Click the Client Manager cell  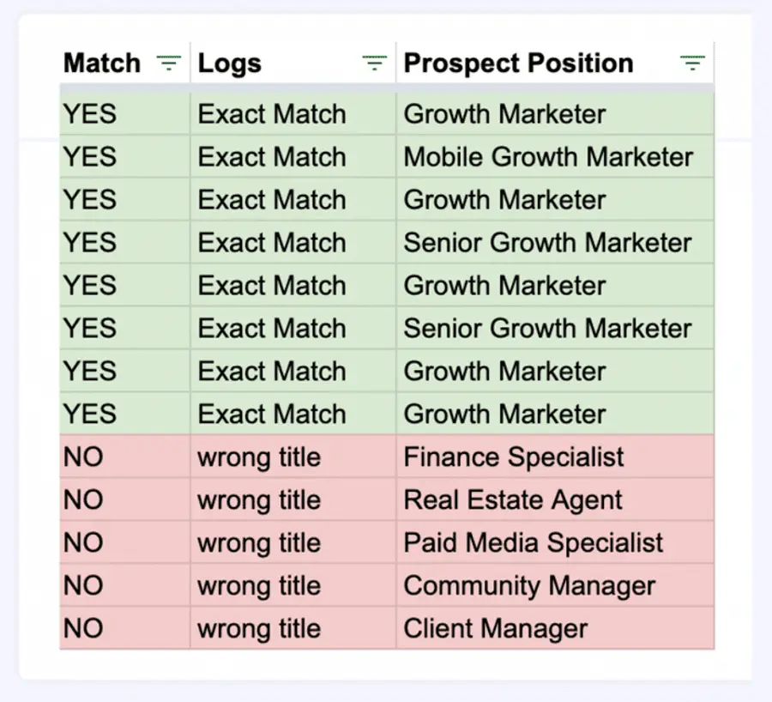coord(555,628)
